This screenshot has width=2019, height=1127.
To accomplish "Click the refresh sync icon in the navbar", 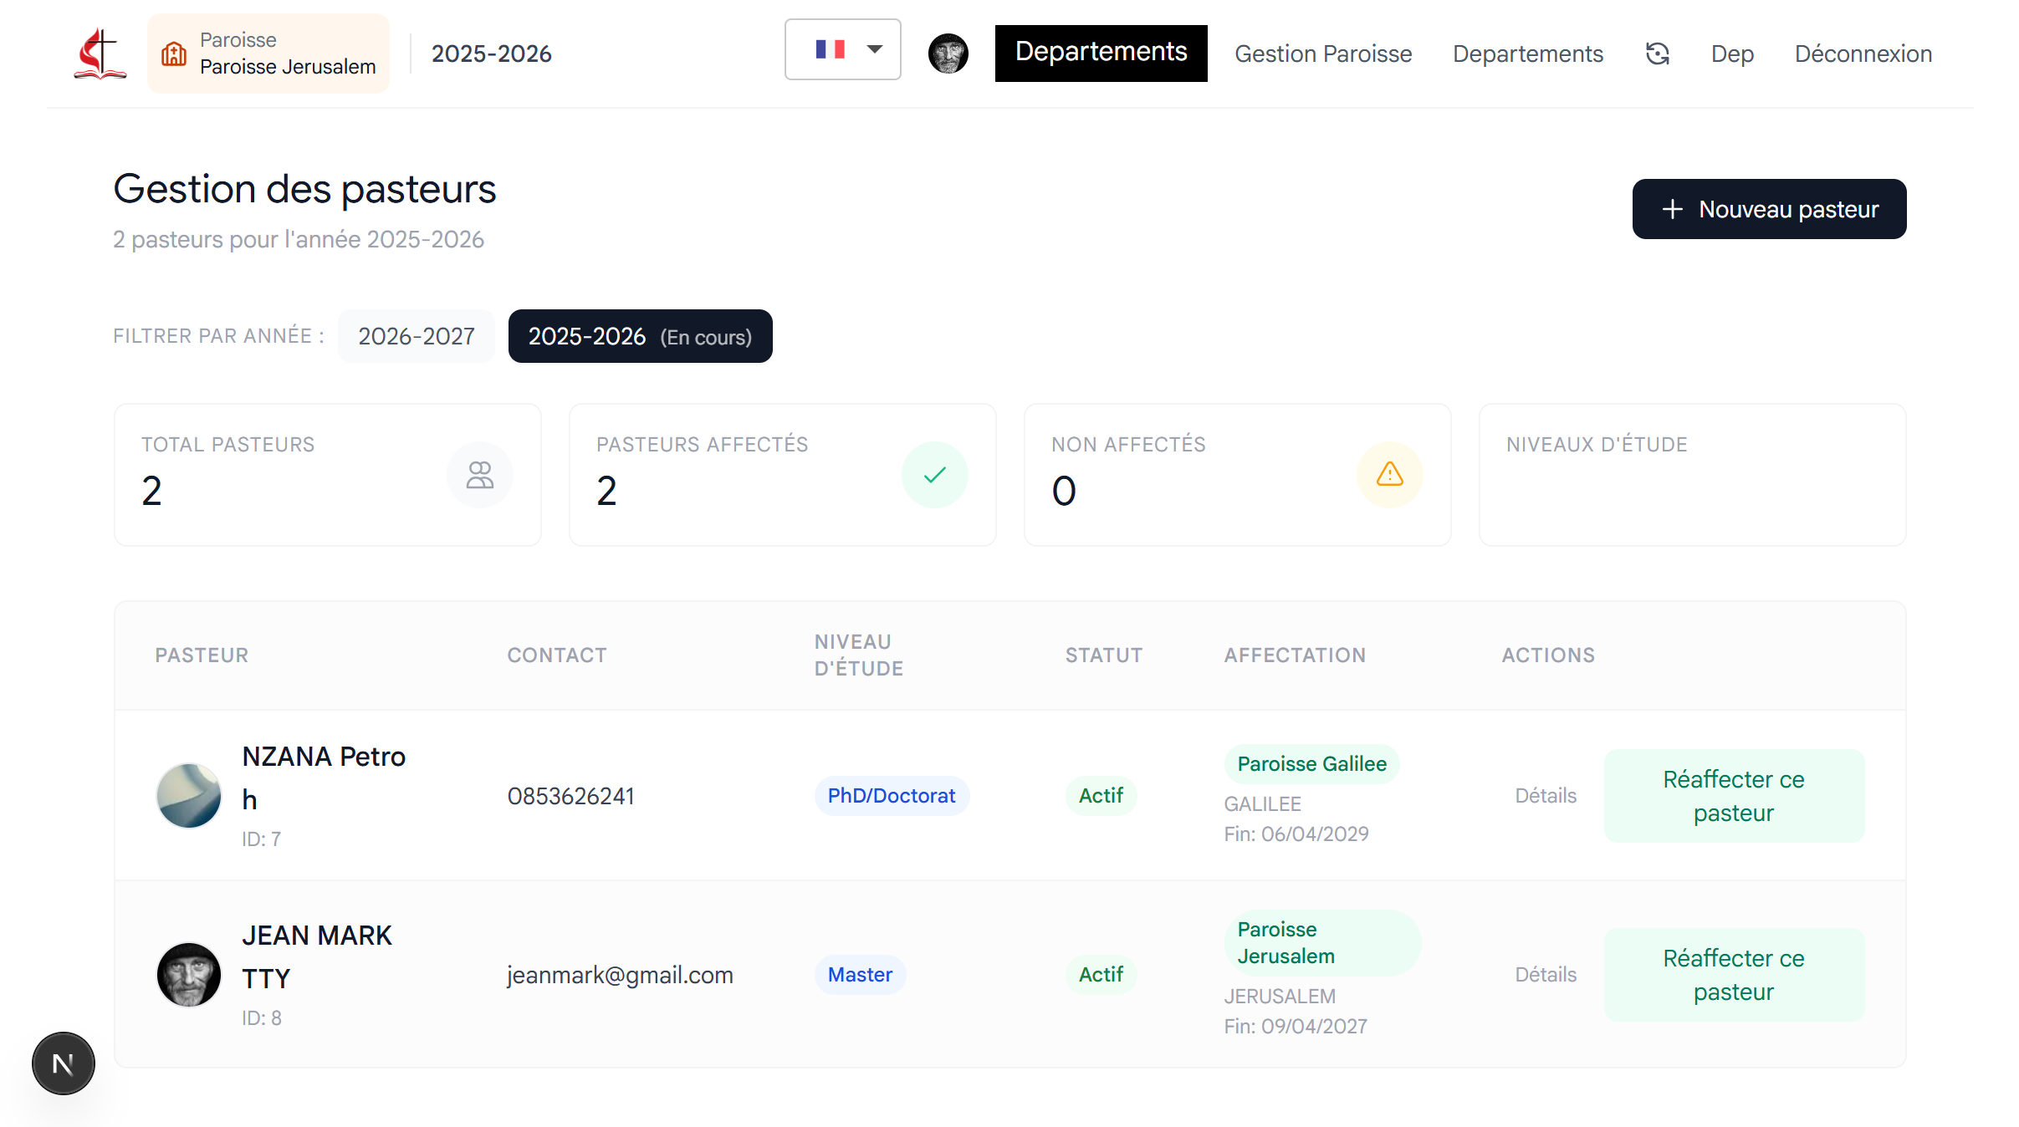I will [x=1657, y=54].
